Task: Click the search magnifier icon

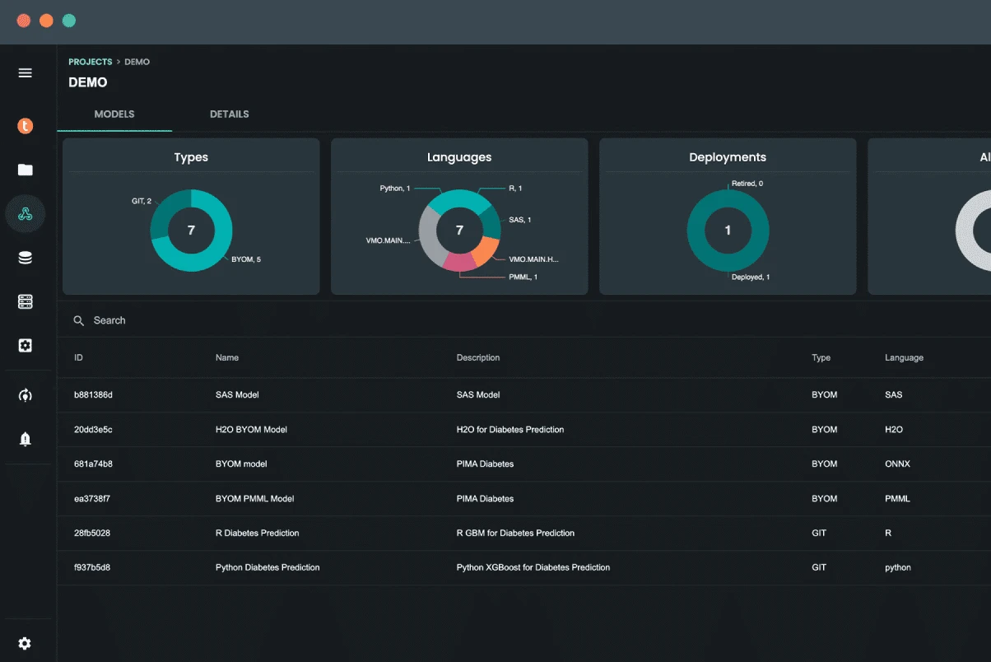Action: pyautogui.click(x=79, y=320)
